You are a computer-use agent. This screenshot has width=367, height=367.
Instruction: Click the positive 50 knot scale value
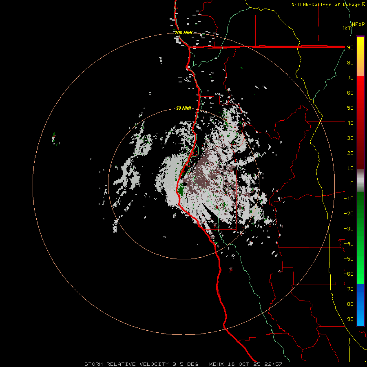[x=350, y=108]
